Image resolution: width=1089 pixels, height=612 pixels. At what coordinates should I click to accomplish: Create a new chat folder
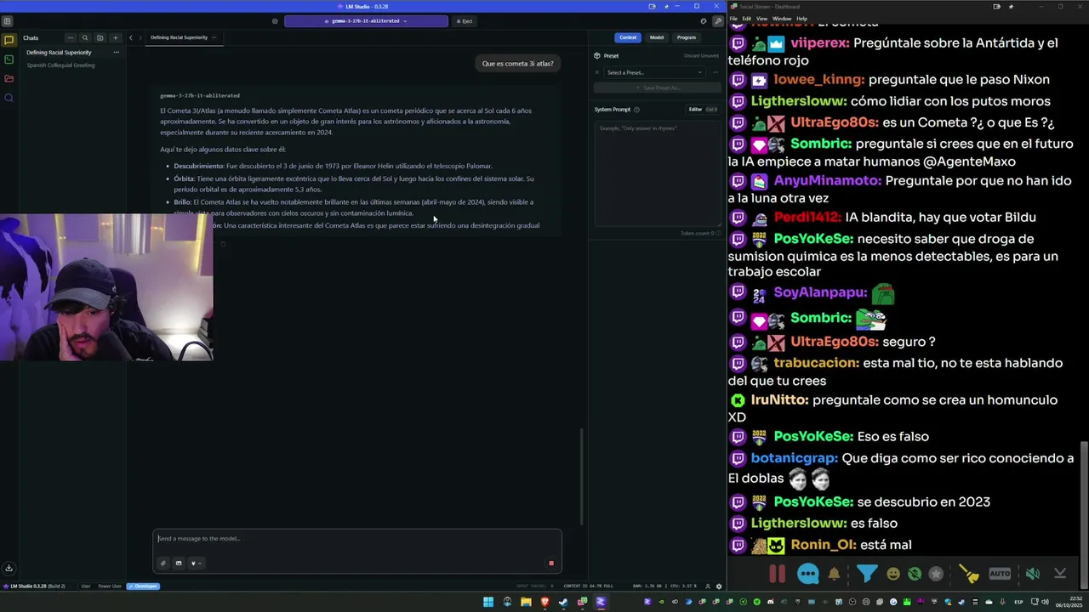100,37
